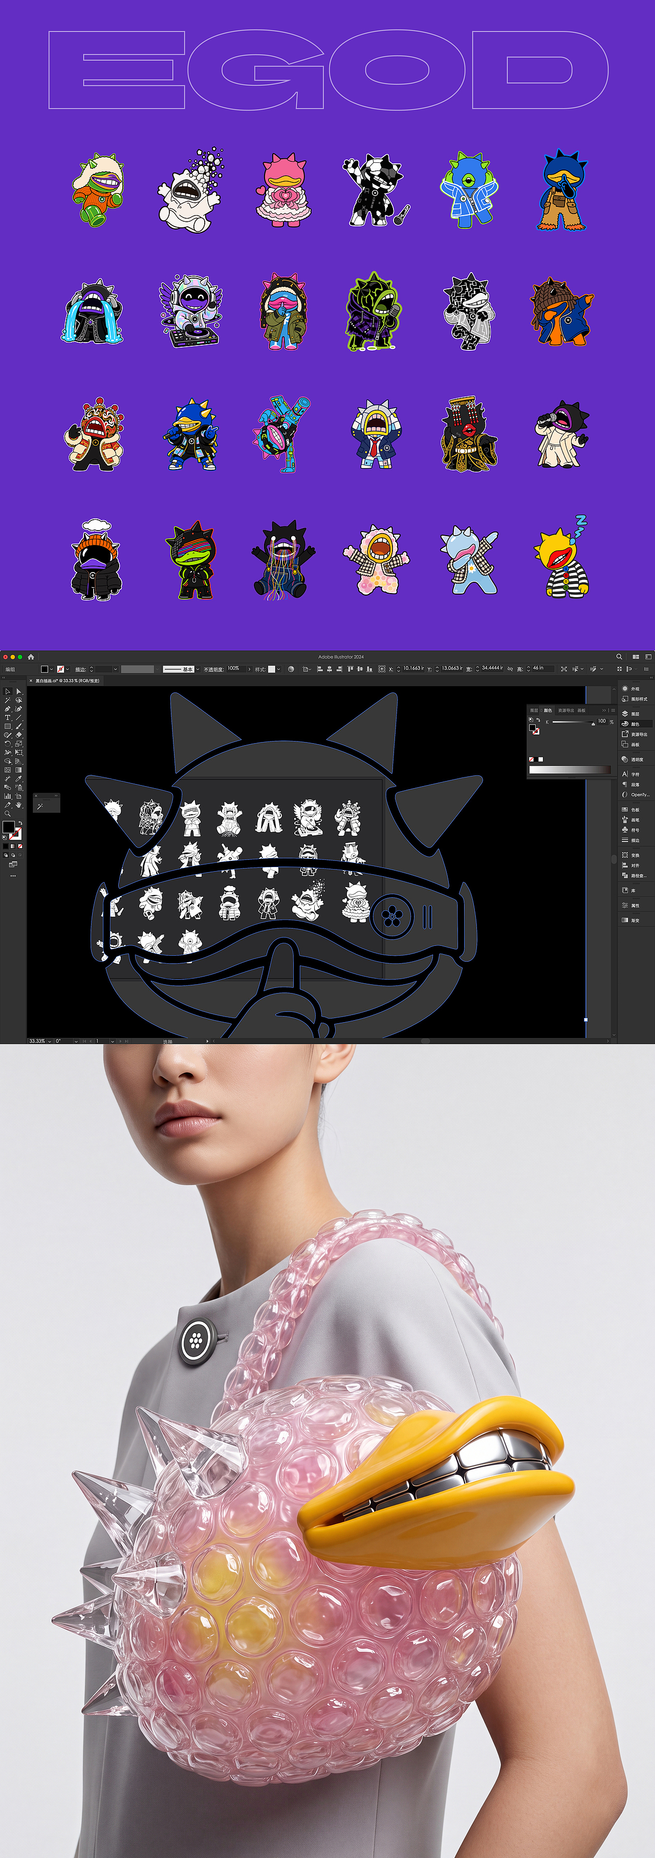Select the Gradient tool
655x1858 pixels.
click(x=19, y=770)
